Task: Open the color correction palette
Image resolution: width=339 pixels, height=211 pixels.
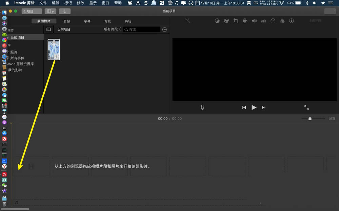Action: pos(226,21)
